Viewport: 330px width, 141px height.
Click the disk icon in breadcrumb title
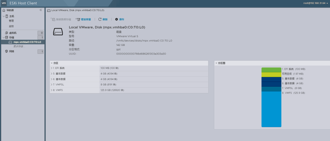[49, 10]
